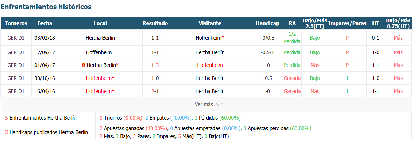Image resolution: width=414 pixels, height=141 pixels.
Task: Click the Ganada cell in 30/10/16 row
Action: [x=292, y=78]
